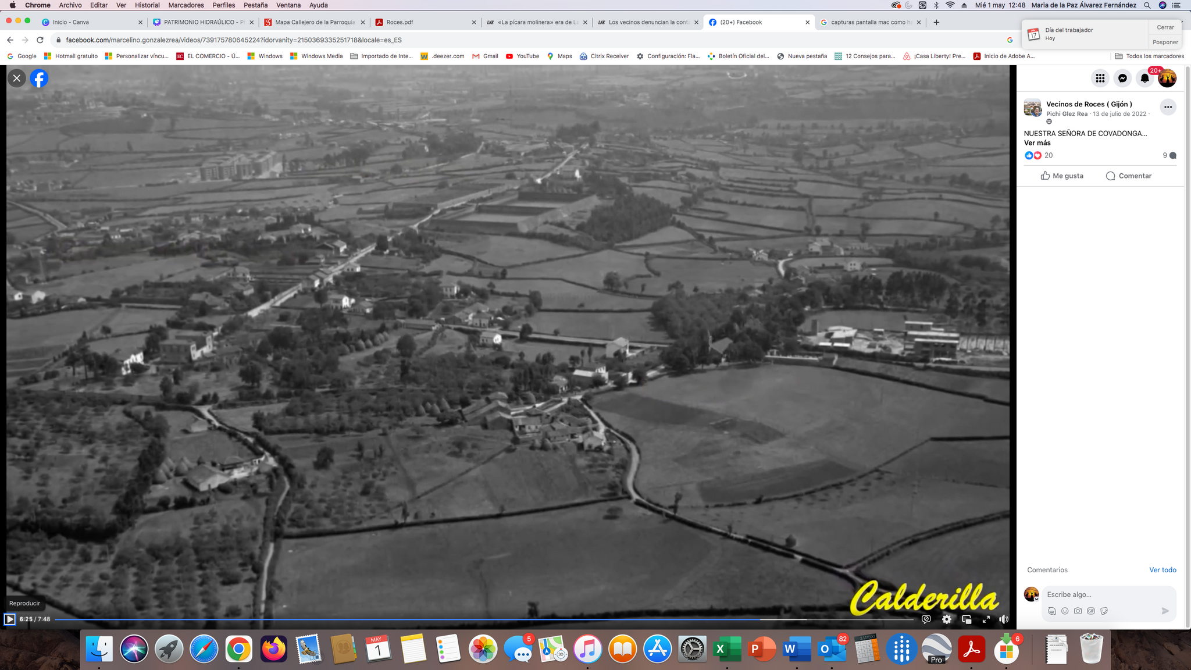Attach a photo using the camera icon

click(1078, 611)
